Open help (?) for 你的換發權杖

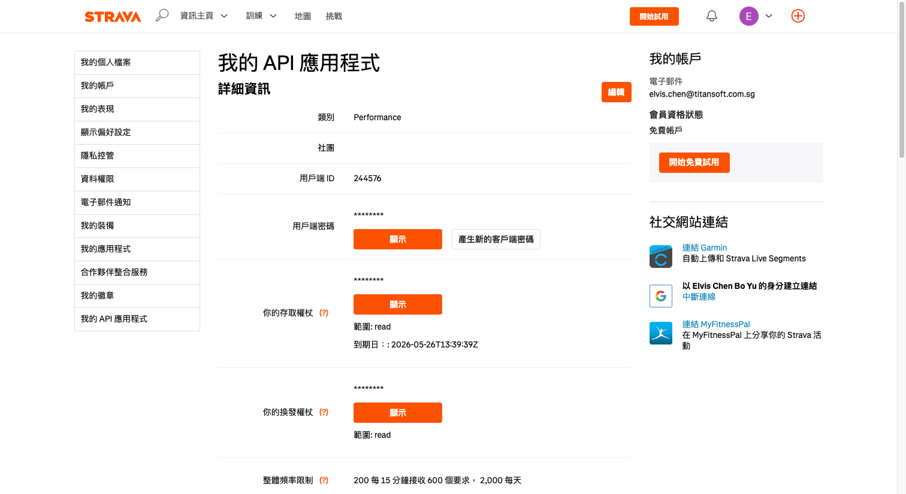324,412
